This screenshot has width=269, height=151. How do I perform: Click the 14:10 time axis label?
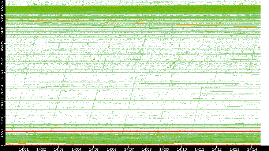182,149
